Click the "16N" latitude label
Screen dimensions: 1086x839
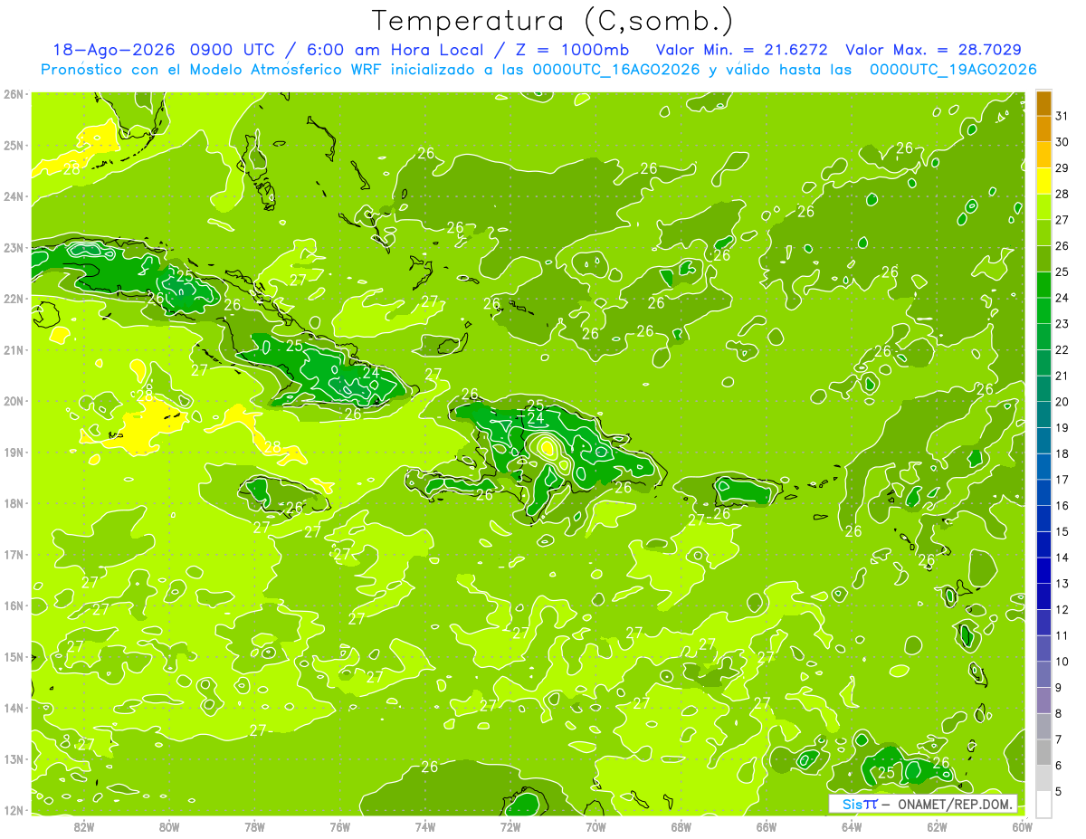click(x=14, y=605)
